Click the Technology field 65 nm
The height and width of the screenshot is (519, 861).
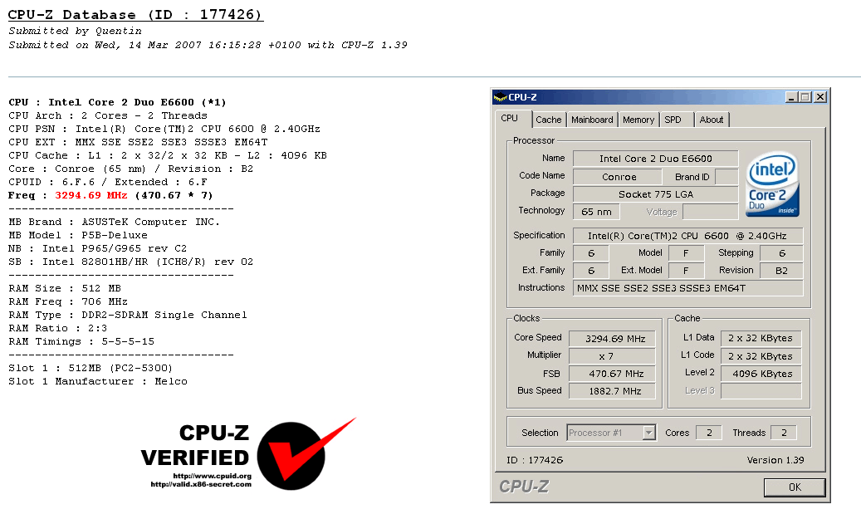(x=596, y=212)
